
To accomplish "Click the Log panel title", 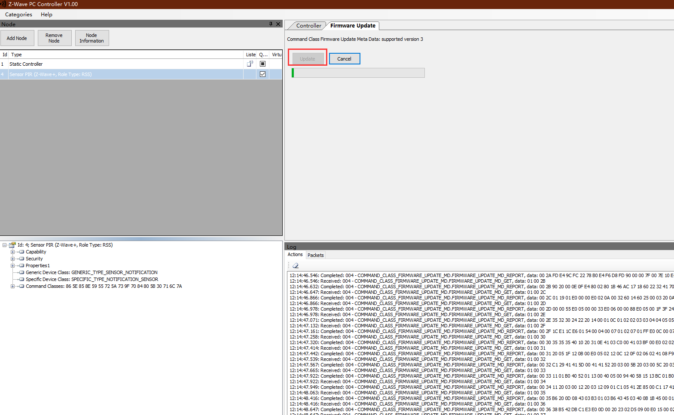I will tap(292, 247).
